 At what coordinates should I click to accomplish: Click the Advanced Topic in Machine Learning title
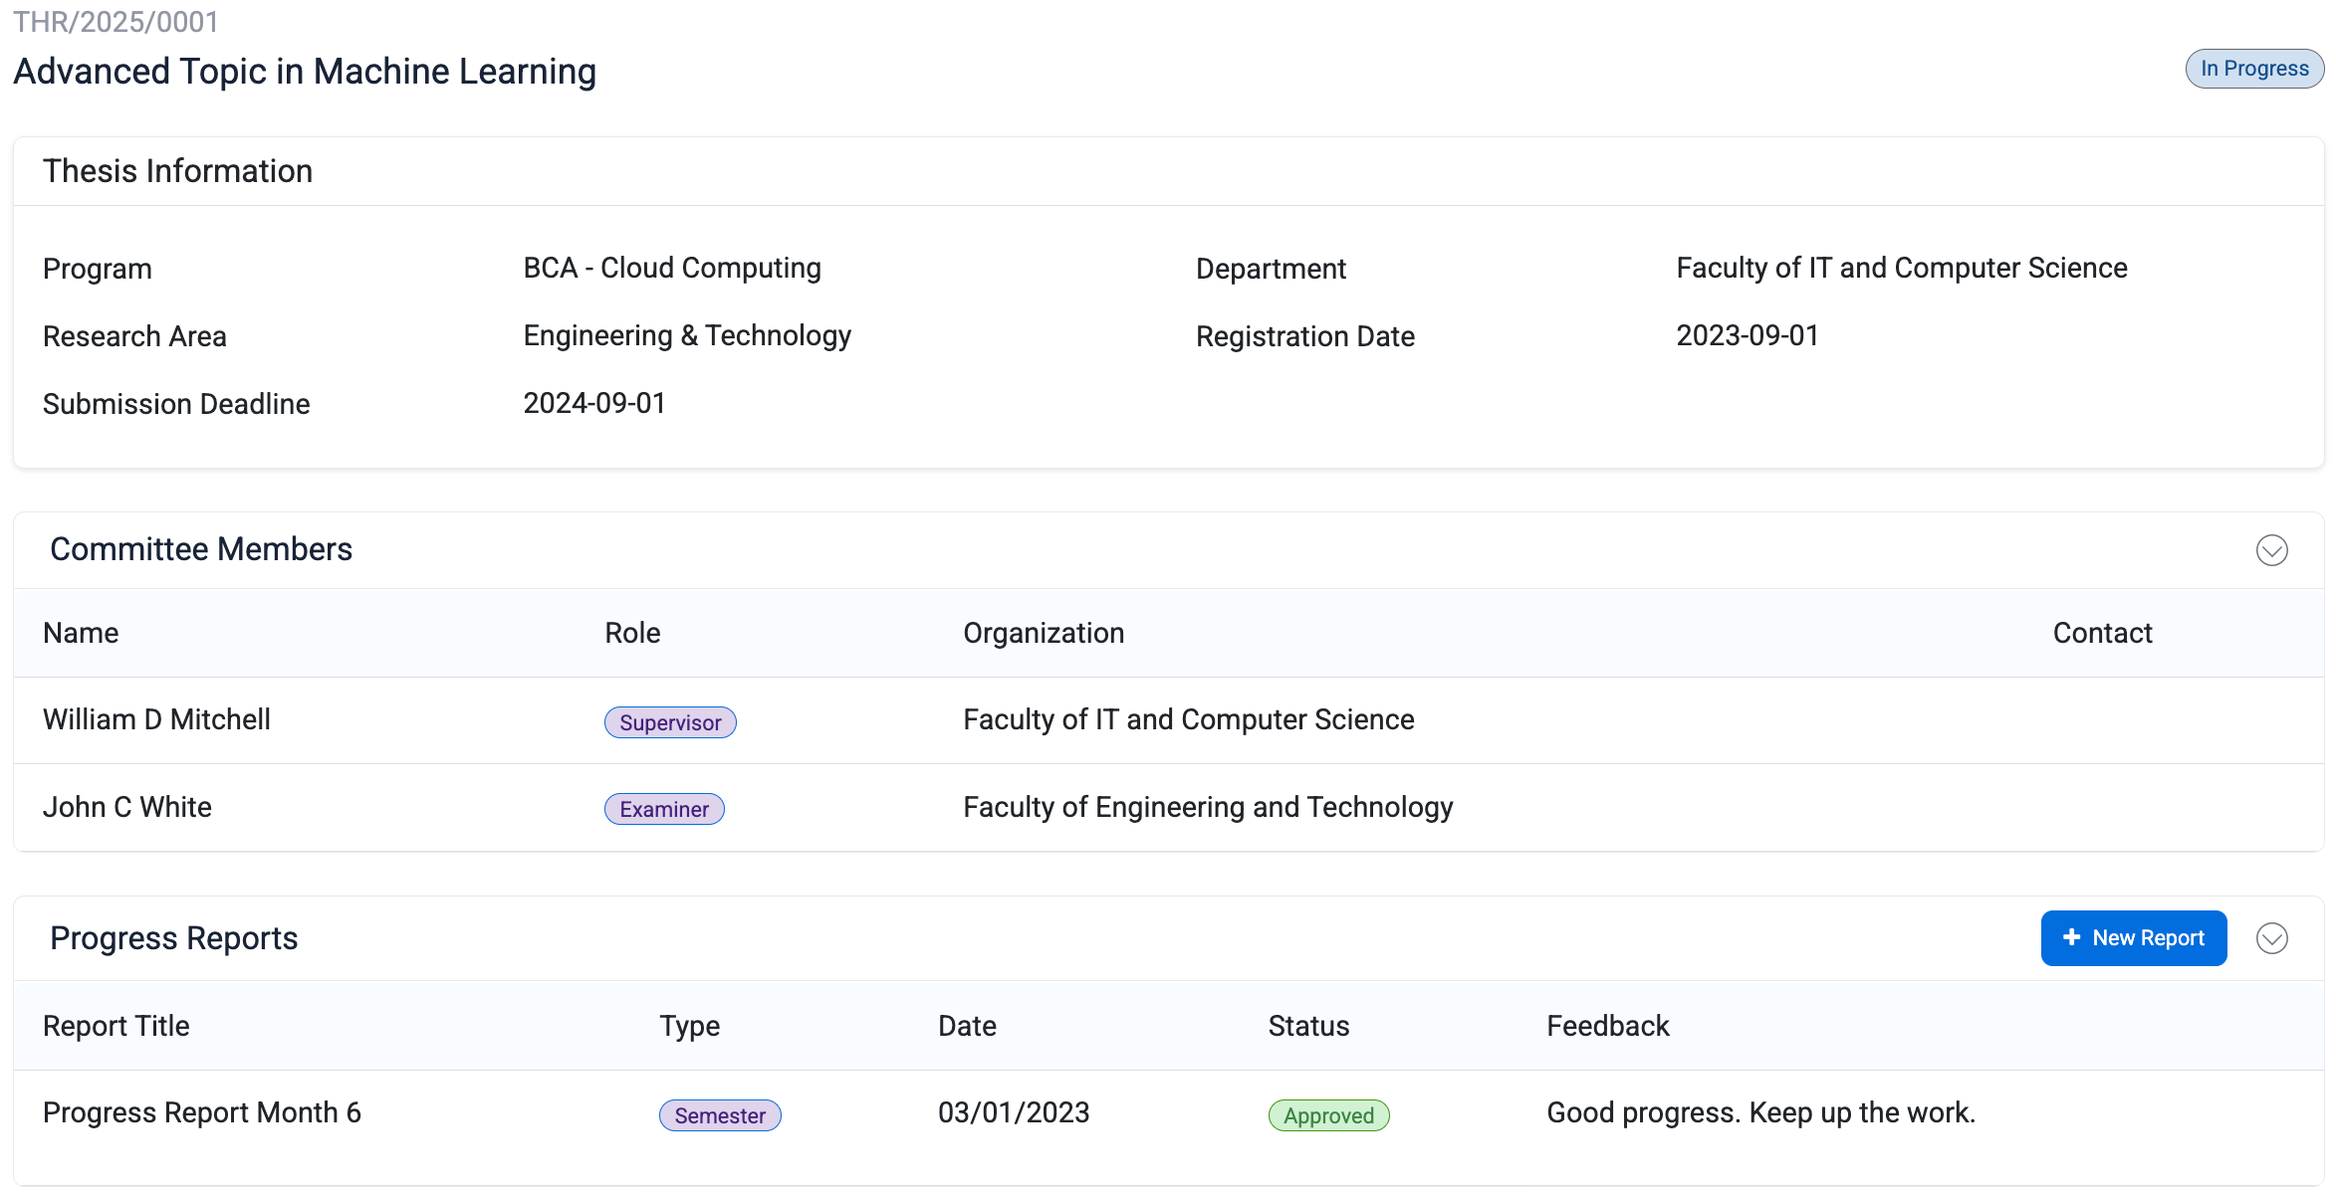[x=305, y=72]
